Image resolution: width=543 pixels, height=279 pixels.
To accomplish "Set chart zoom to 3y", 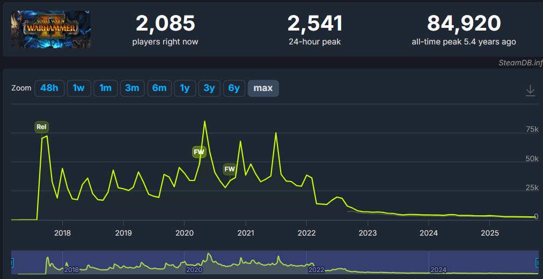I will 209,88.
